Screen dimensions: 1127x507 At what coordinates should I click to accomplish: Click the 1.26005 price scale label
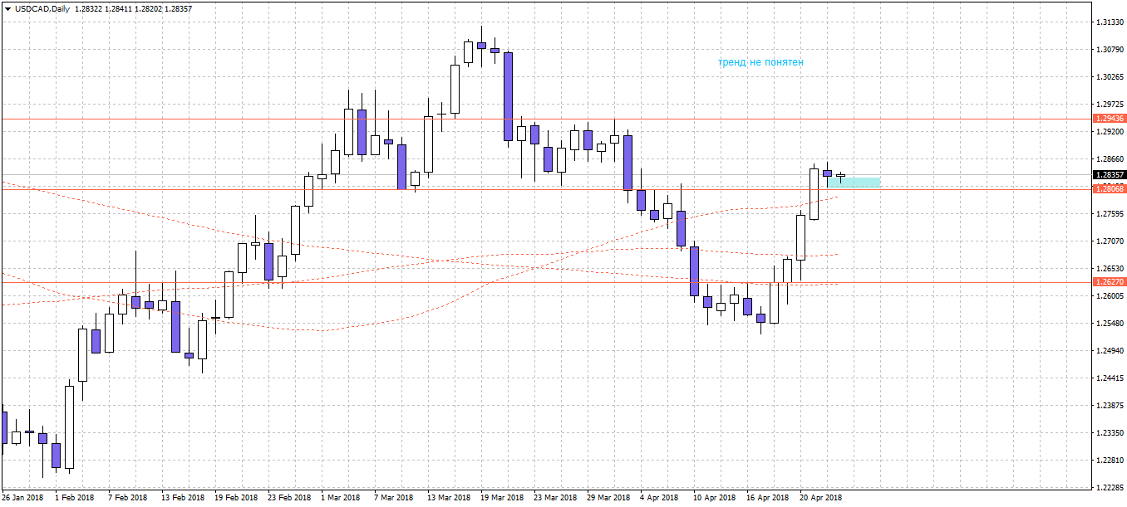point(1110,295)
